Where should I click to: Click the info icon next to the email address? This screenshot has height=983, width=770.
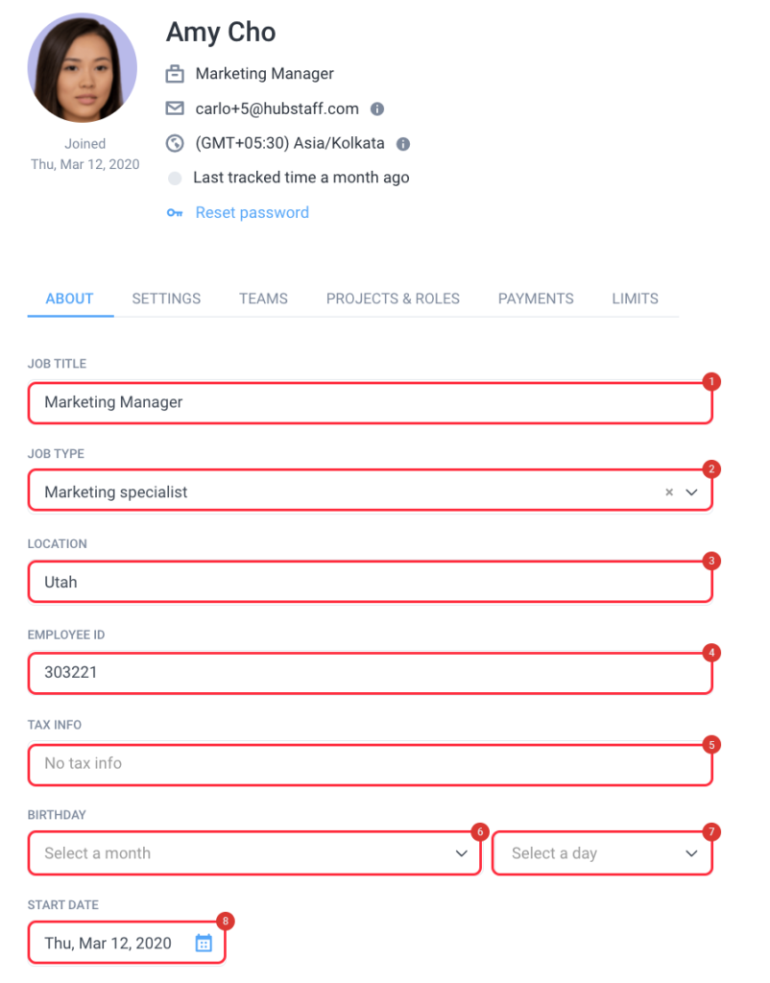pyautogui.click(x=377, y=108)
